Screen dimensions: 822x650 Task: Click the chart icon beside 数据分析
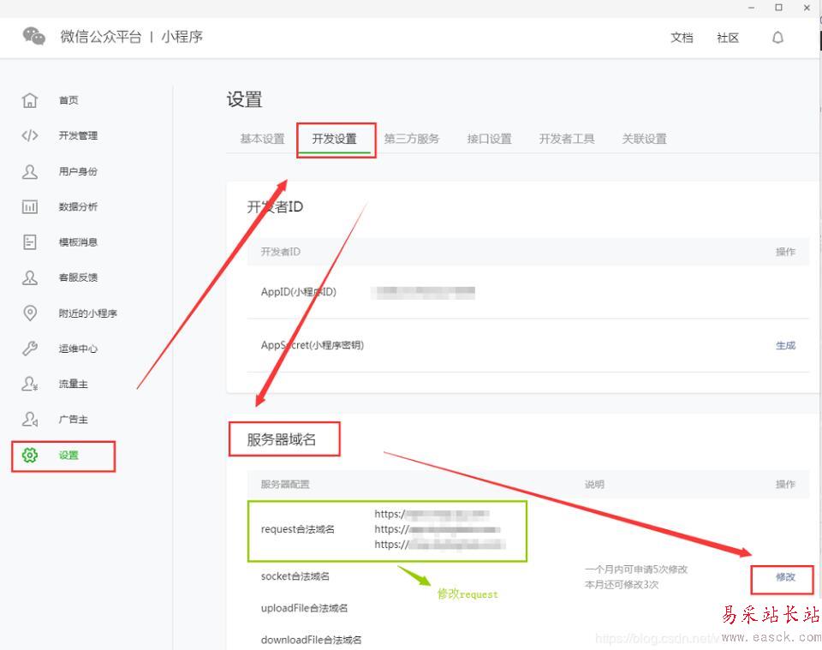click(x=30, y=207)
